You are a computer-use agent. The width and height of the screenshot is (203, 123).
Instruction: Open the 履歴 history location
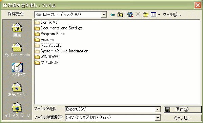click(17, 30)
